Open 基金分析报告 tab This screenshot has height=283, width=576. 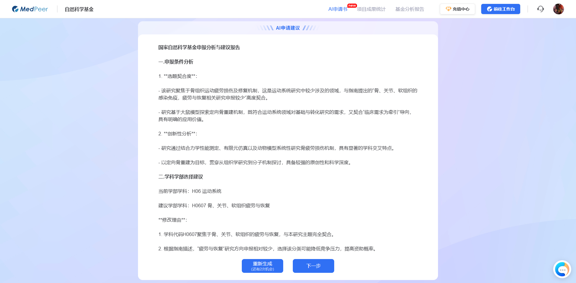coord(409,9)
